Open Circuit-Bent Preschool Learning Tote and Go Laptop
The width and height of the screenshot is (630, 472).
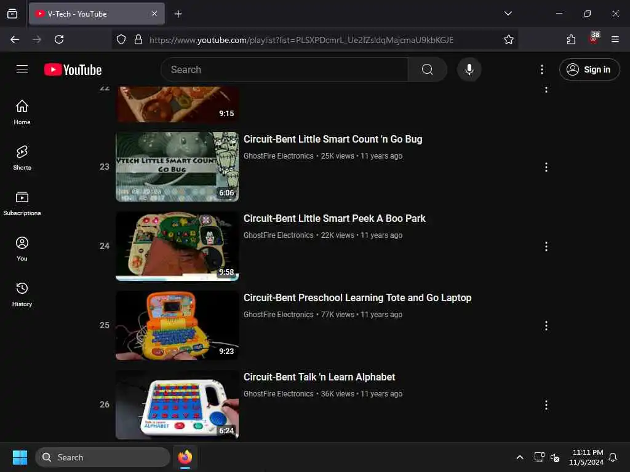pyautogui.click(x=357, y=298)
